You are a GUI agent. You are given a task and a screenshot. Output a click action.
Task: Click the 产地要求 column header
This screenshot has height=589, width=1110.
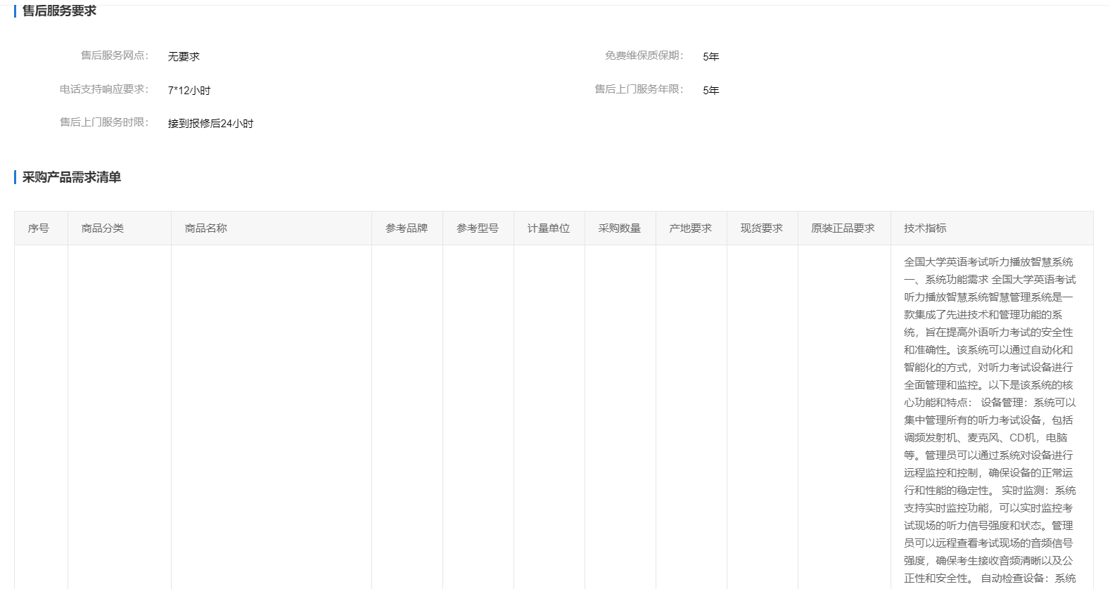click(691, 228)
